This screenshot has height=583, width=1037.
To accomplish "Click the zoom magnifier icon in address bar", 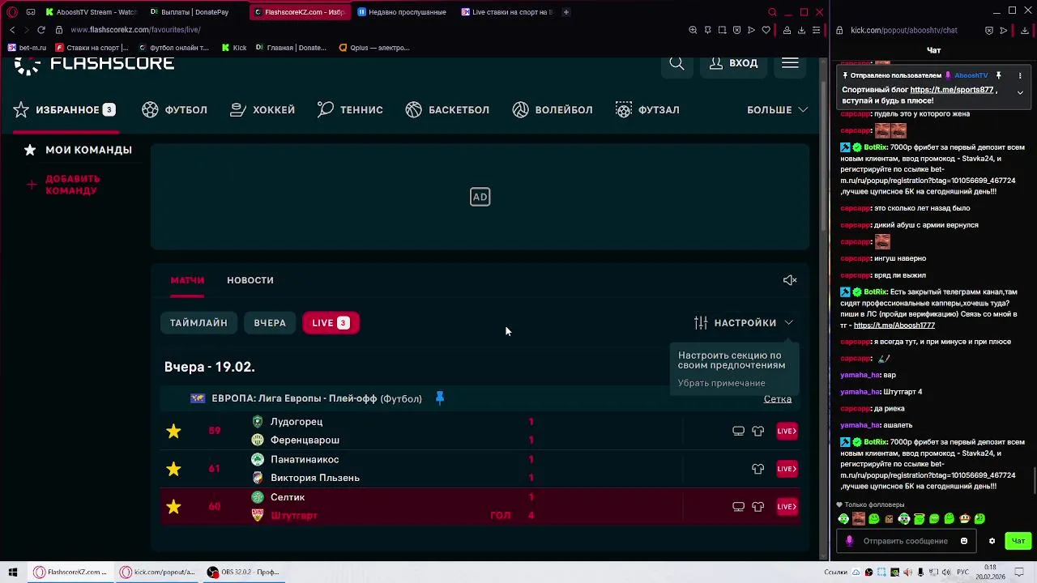I will (x=693, y=30).
